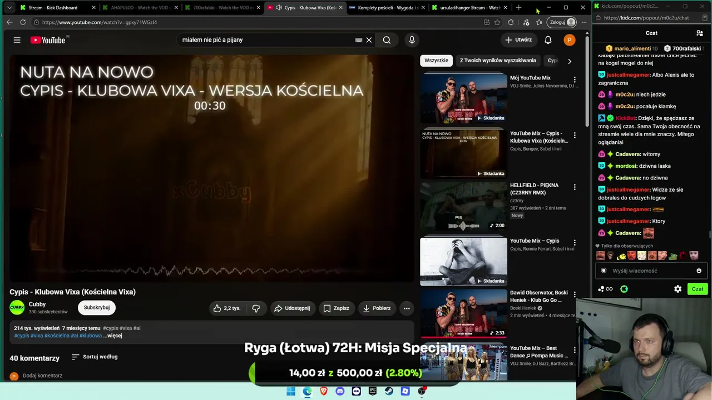Open options for HELLFIELD - PIĘKNA video

(575, 187)
